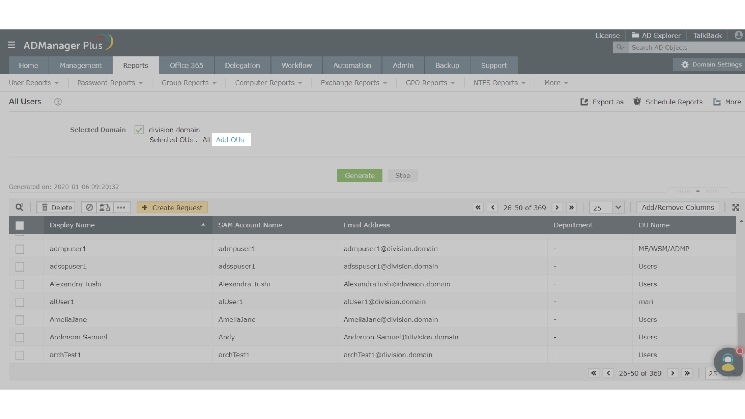Open the Delegation tab
Image resolution: width=745 pixels, height=419 pixels.
pos(242,66)
